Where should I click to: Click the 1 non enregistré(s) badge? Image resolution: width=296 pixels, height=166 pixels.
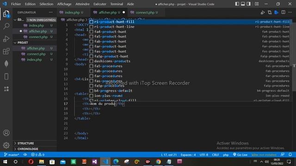(x=41, y=20)
